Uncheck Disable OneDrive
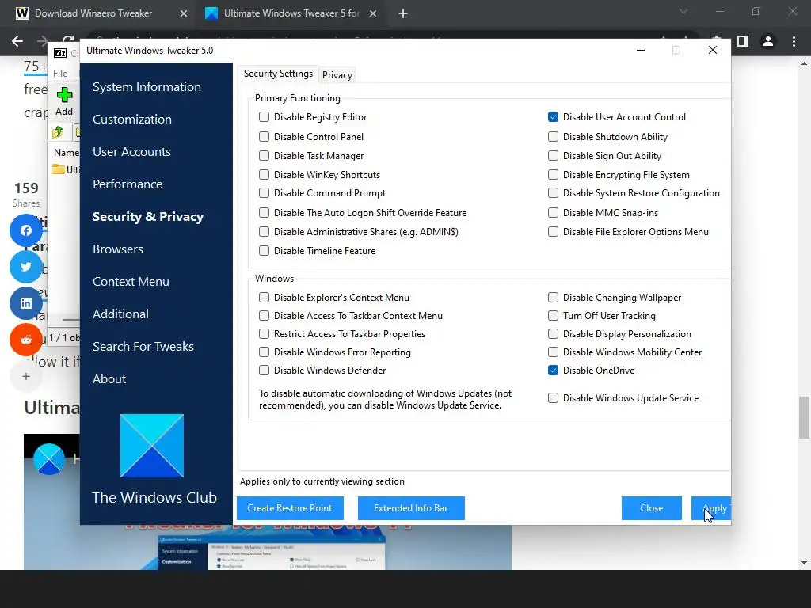 553,370
